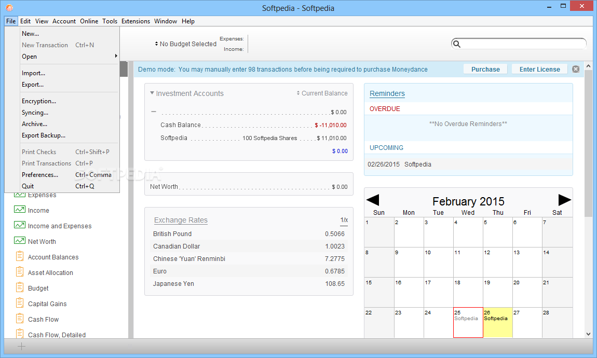Click the main vertical scrollbar thumb
This screenshot has width=597, height=358.
pyautogui.click(x=588, y=144)
